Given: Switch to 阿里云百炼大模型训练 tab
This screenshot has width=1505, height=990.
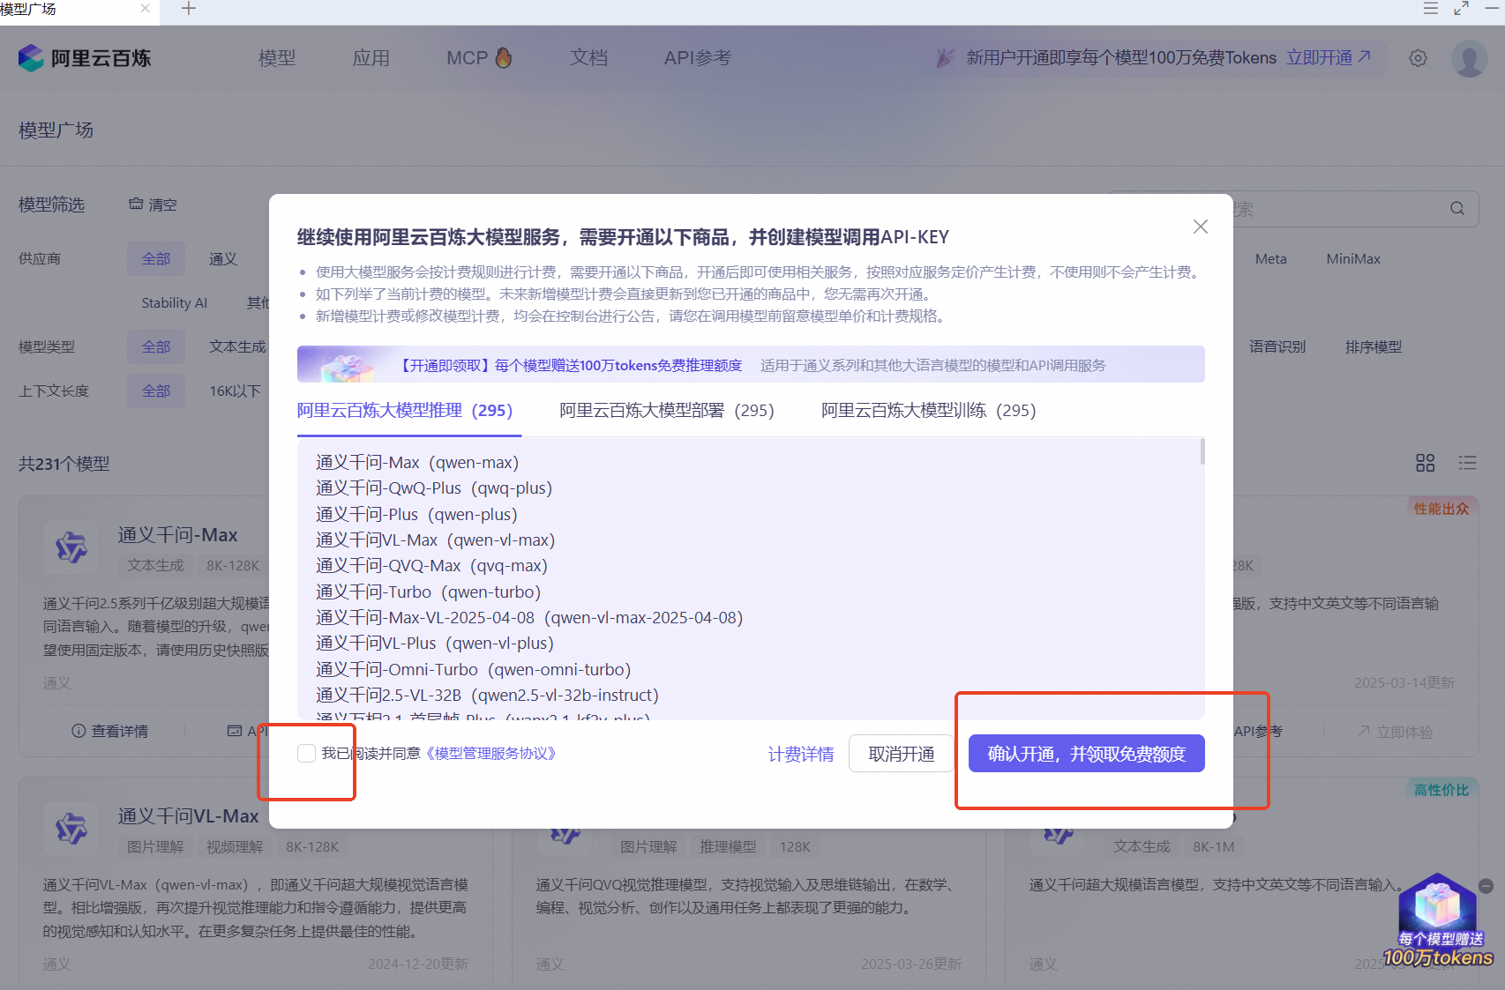Looking at the screenshot, I should [x=929, y=411].
